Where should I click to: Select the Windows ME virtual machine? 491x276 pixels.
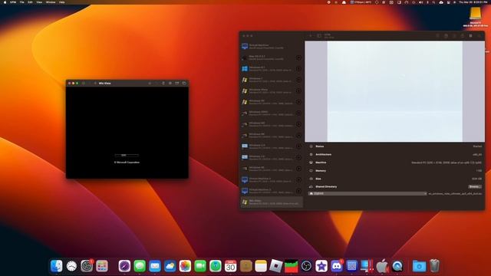click(272, 124)
